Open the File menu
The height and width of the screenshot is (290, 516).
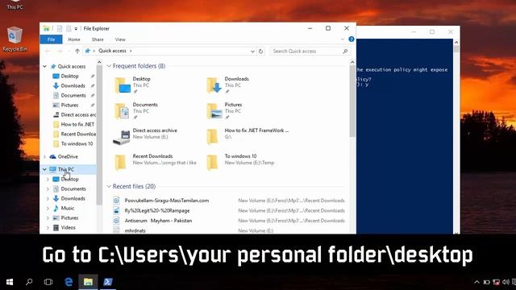(51, 39)
